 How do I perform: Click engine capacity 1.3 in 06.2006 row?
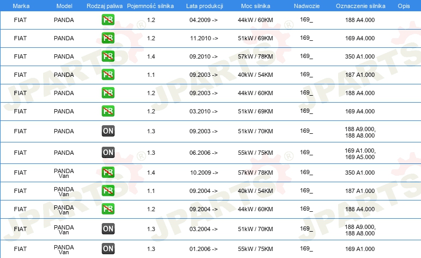click(x=151, y=153)
